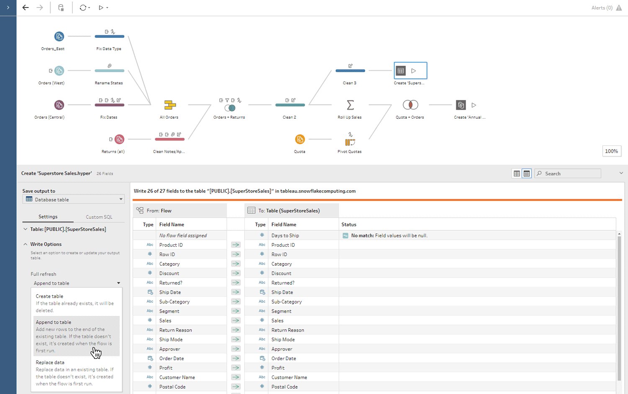Click mapping arrow for Product ID row
Image resolution: width=628 pixels, height=394 pixels.
pos(236,245)
